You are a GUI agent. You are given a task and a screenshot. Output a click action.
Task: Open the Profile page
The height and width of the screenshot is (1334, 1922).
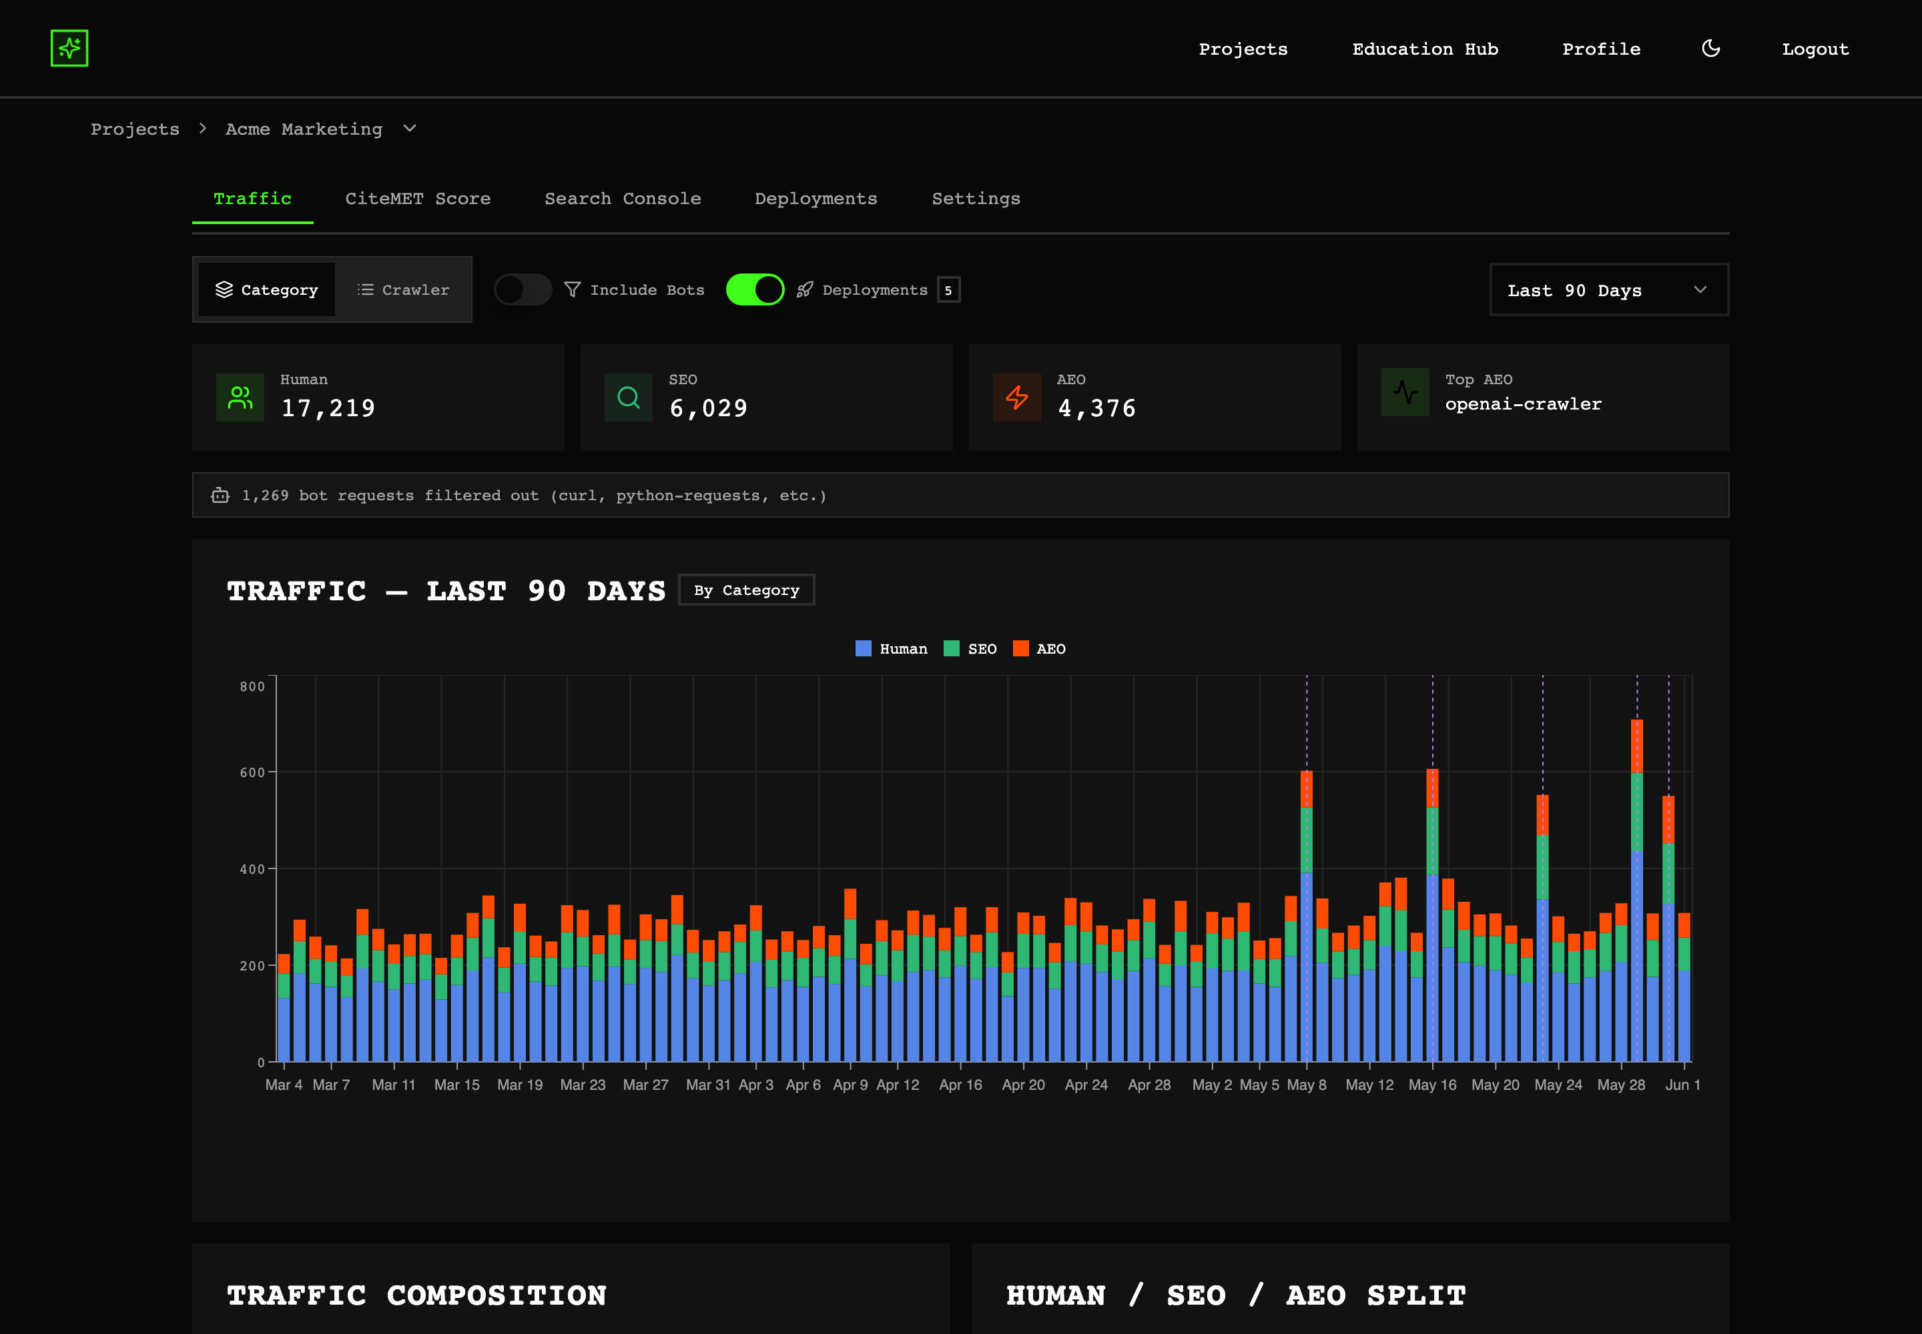click(x=1601, y=49)
